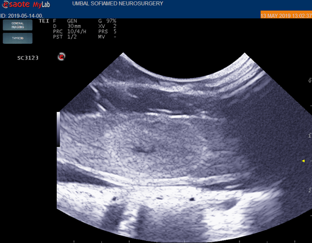This screenshot has height=243, width=312.
Task: Click the MV parameter label
Action: click(102, 37)
